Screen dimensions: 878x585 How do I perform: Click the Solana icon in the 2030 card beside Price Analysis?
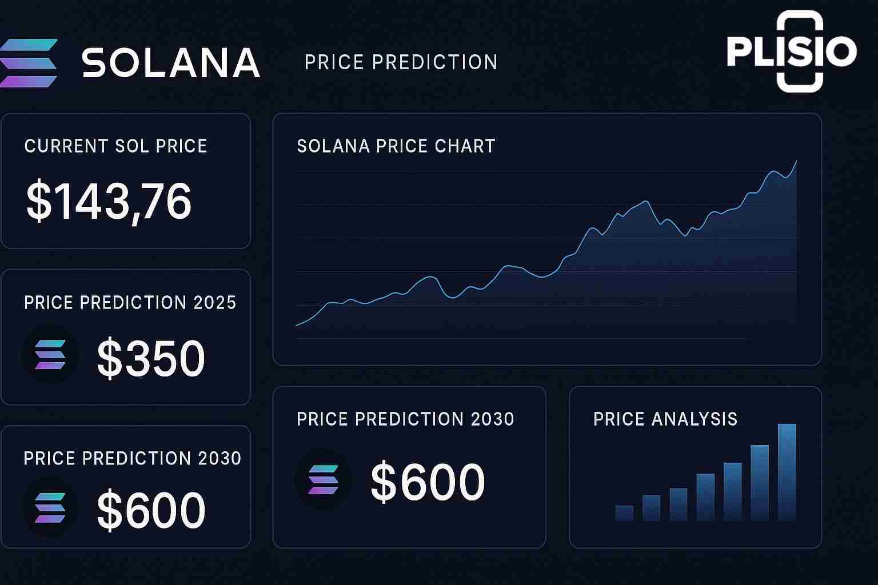click(x=324, y=479)
